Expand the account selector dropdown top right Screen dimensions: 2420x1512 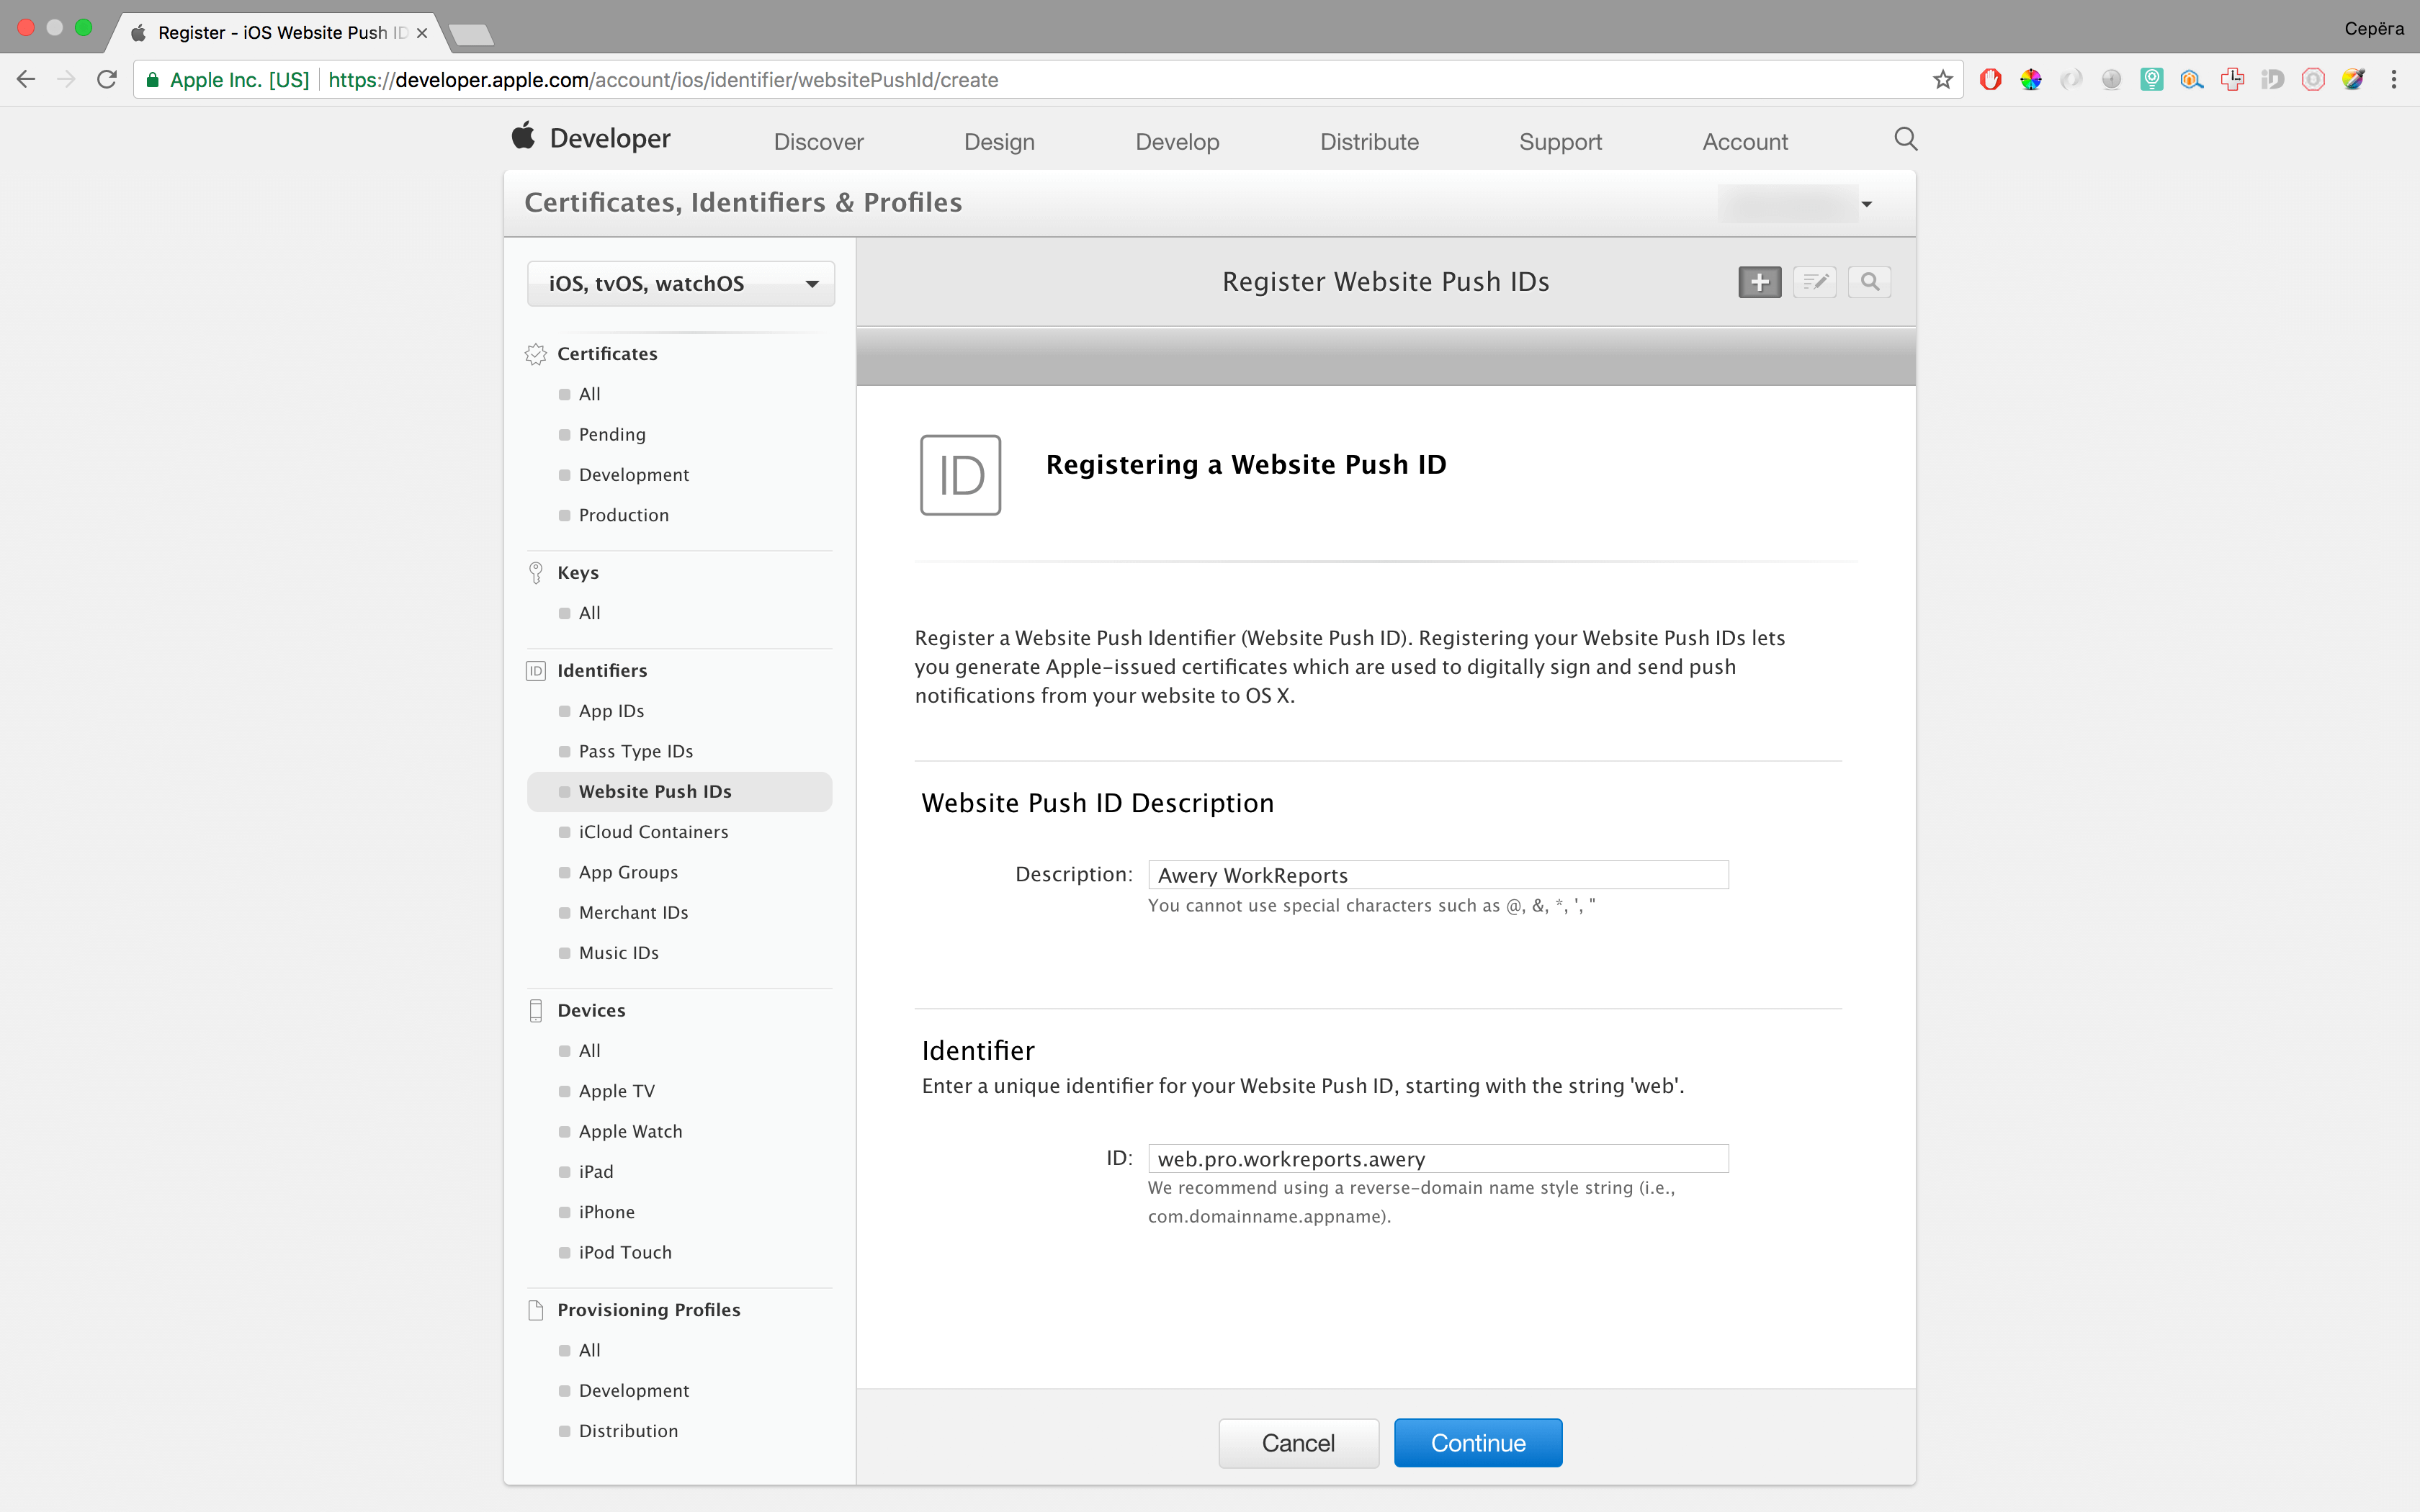(1866, 204)
